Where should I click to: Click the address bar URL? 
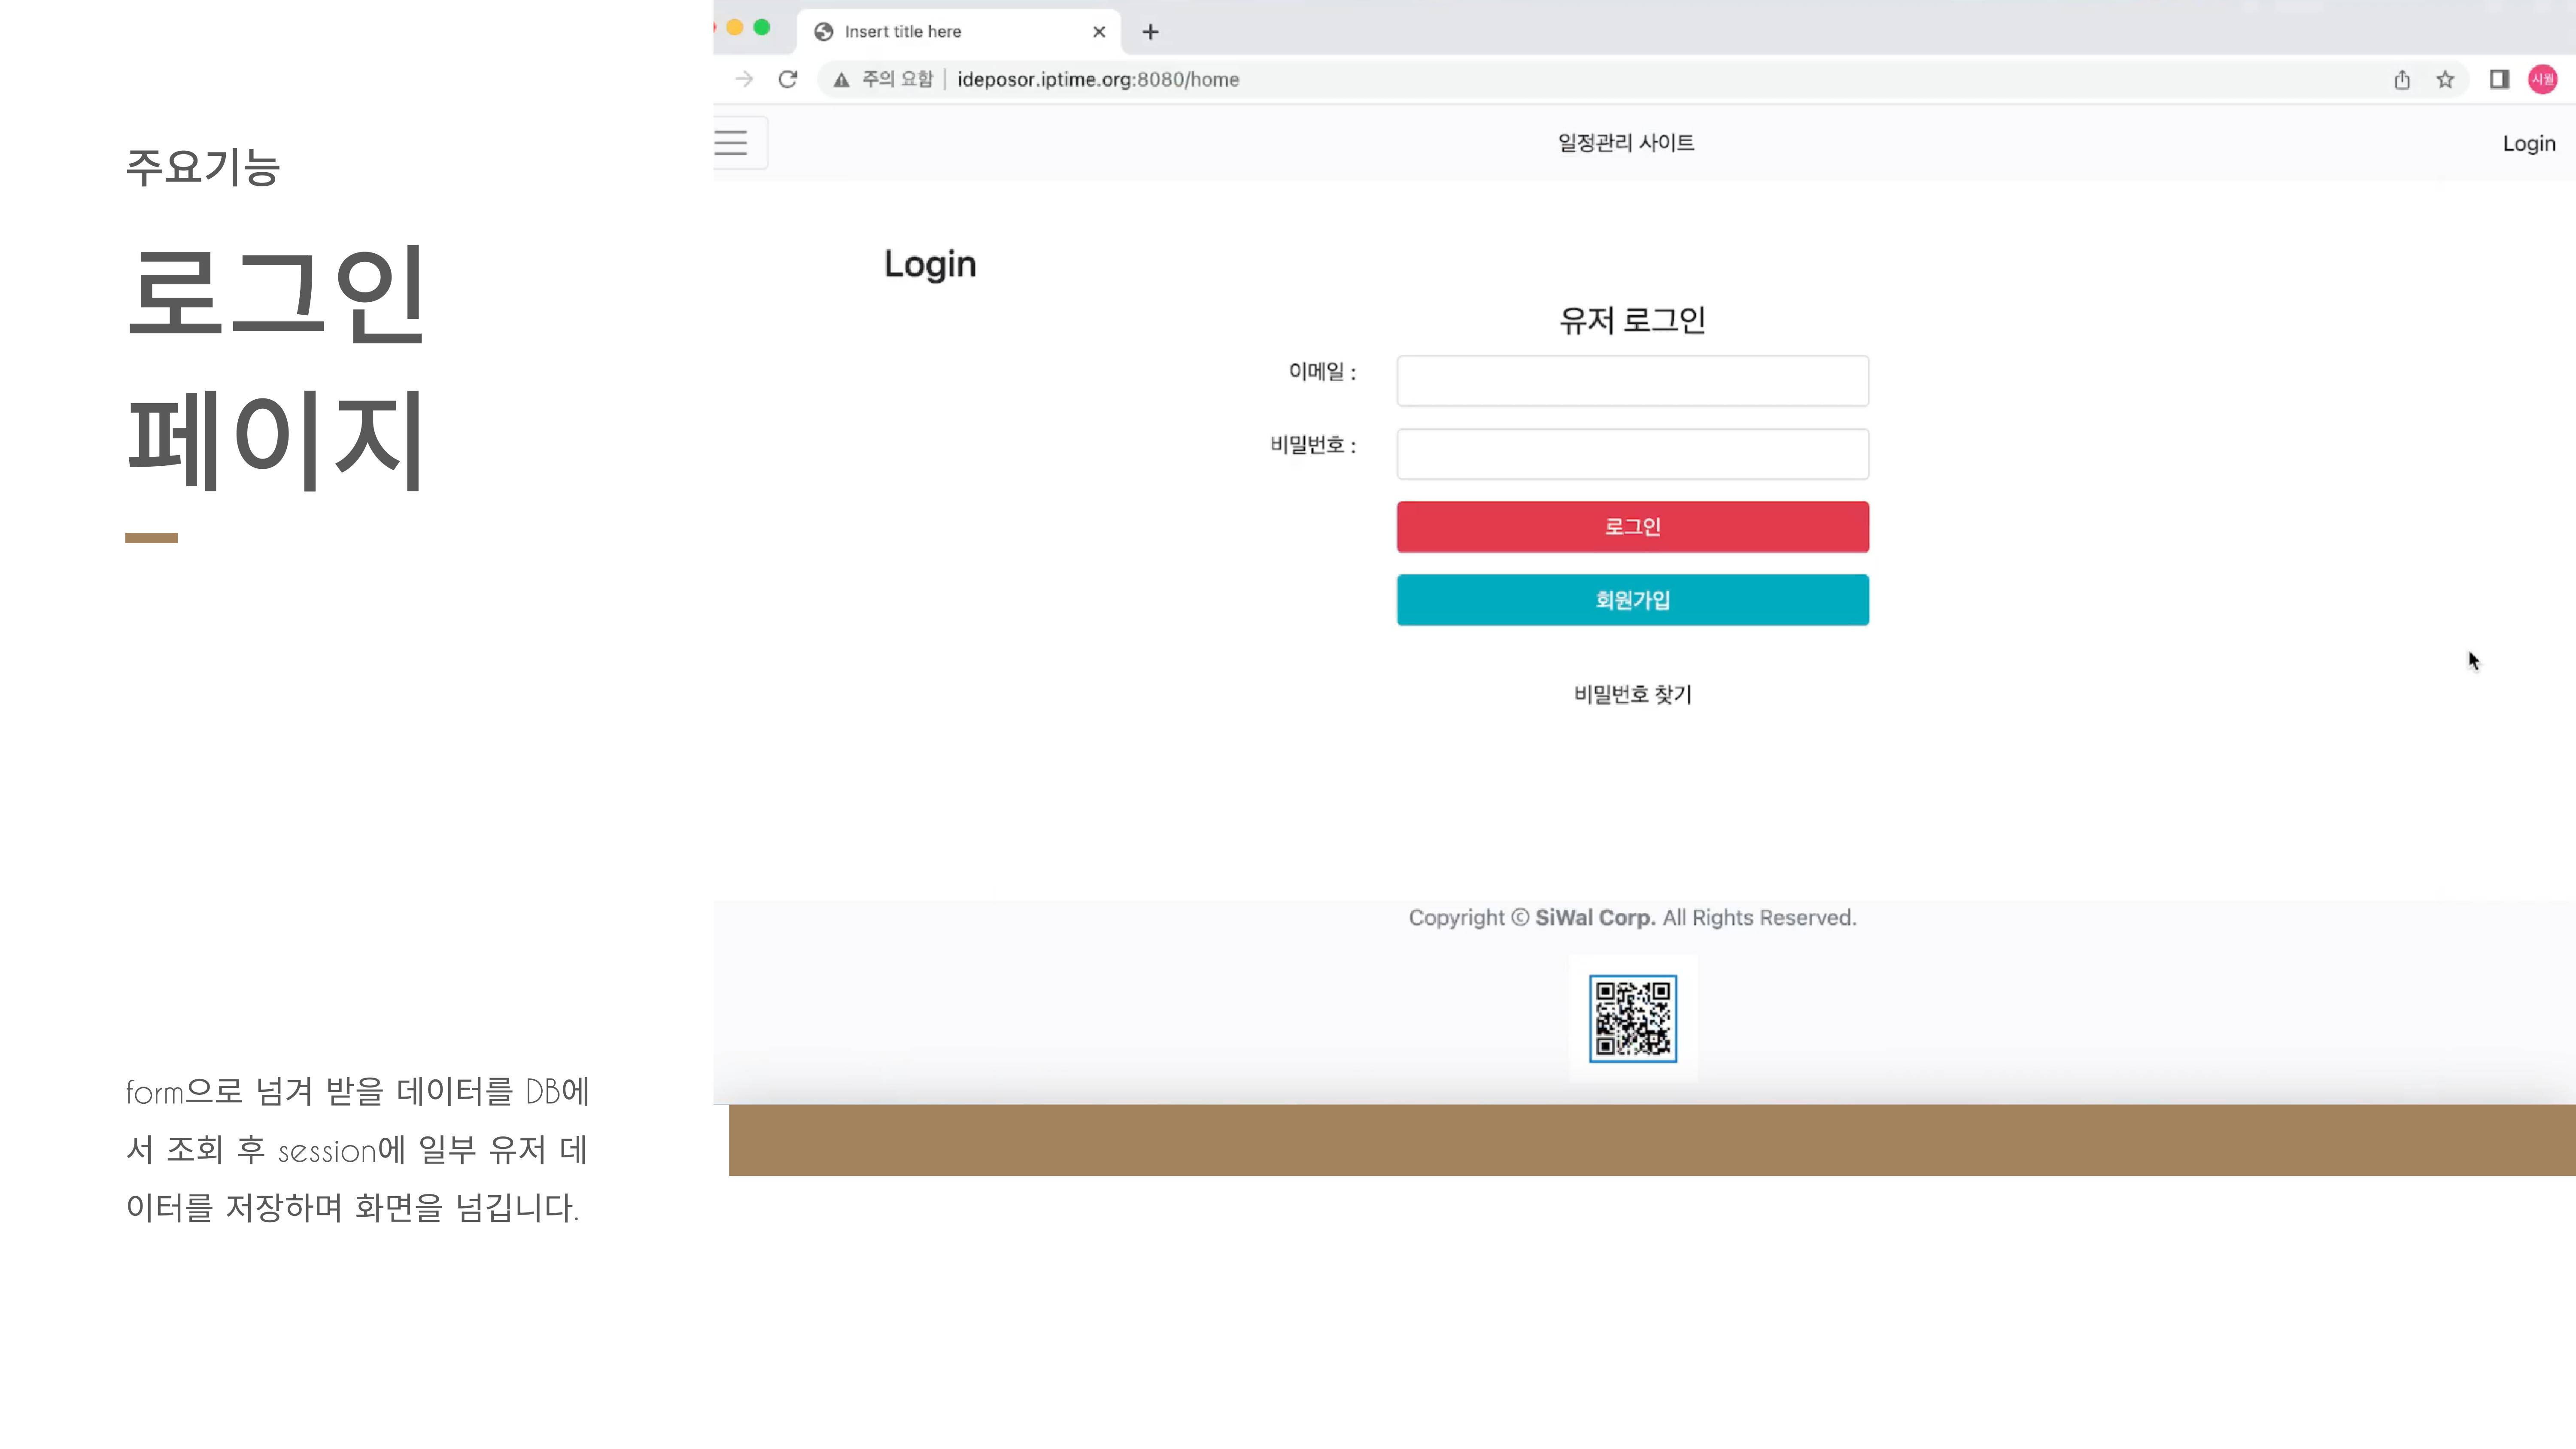click(1098, 79)
